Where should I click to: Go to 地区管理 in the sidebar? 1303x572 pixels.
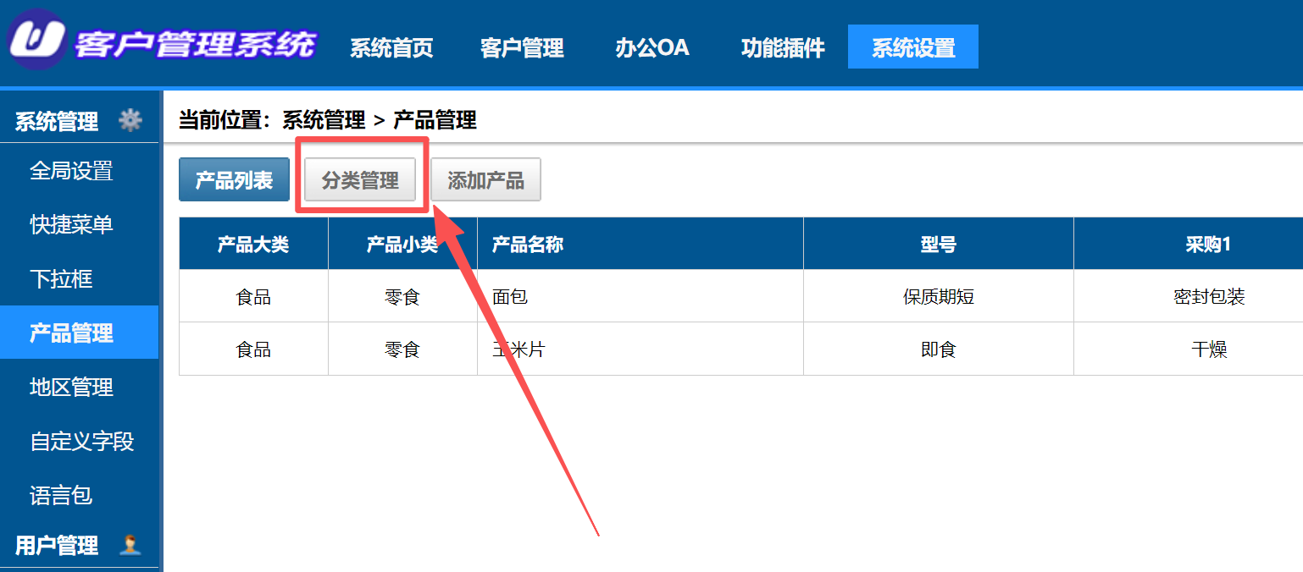(72, 388)
